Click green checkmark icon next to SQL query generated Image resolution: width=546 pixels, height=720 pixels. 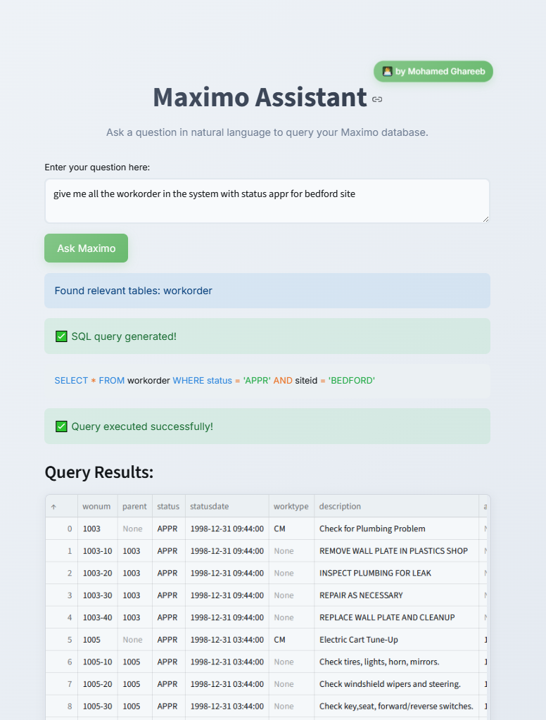point(61,336)
